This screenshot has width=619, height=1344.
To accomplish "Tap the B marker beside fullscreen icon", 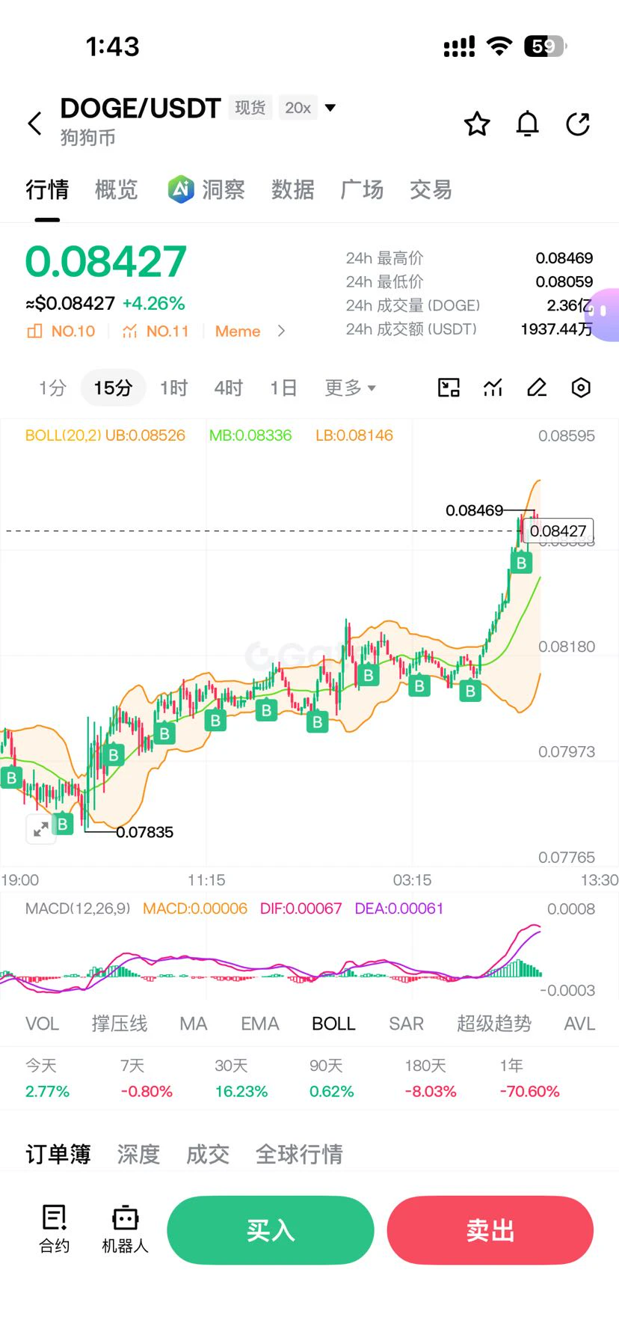I will pyautogui.click(x=63, y=825).
